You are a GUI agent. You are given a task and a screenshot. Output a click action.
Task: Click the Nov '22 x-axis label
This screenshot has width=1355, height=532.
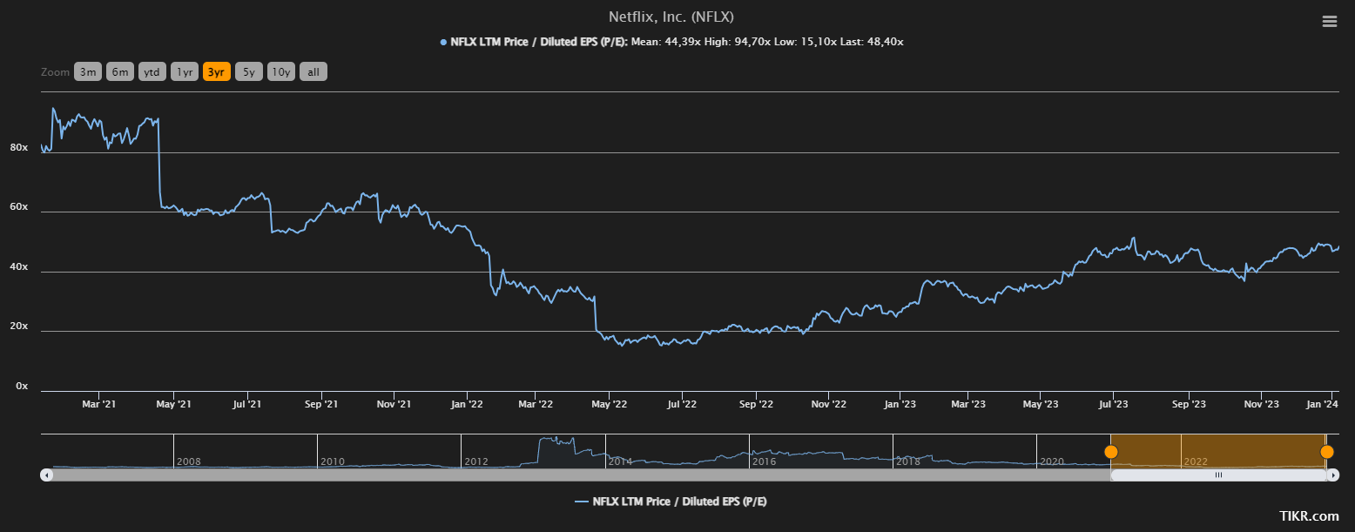pyautogui.click(x=828, y=404)
